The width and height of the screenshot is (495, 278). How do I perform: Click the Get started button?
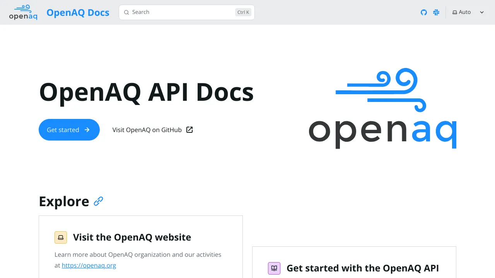click(69, 130)
